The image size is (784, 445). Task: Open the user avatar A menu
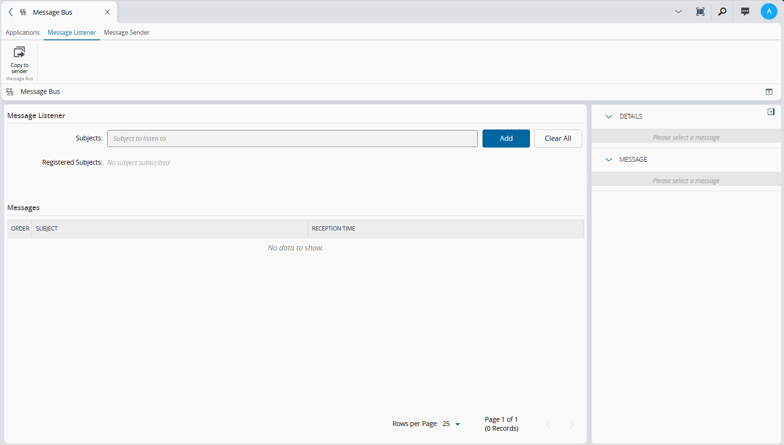[x=769, y=11]
